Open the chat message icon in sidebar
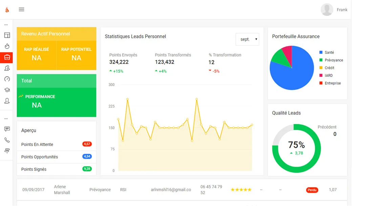366x206 pixels. [7, 129]
